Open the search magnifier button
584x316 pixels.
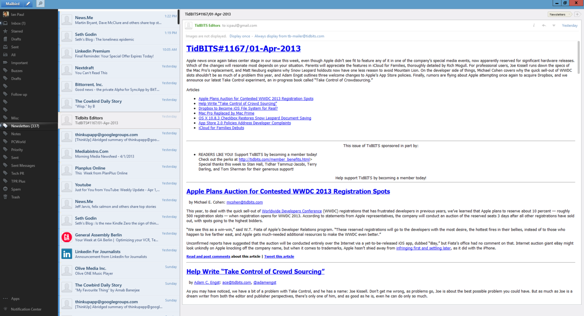point(40,4)
